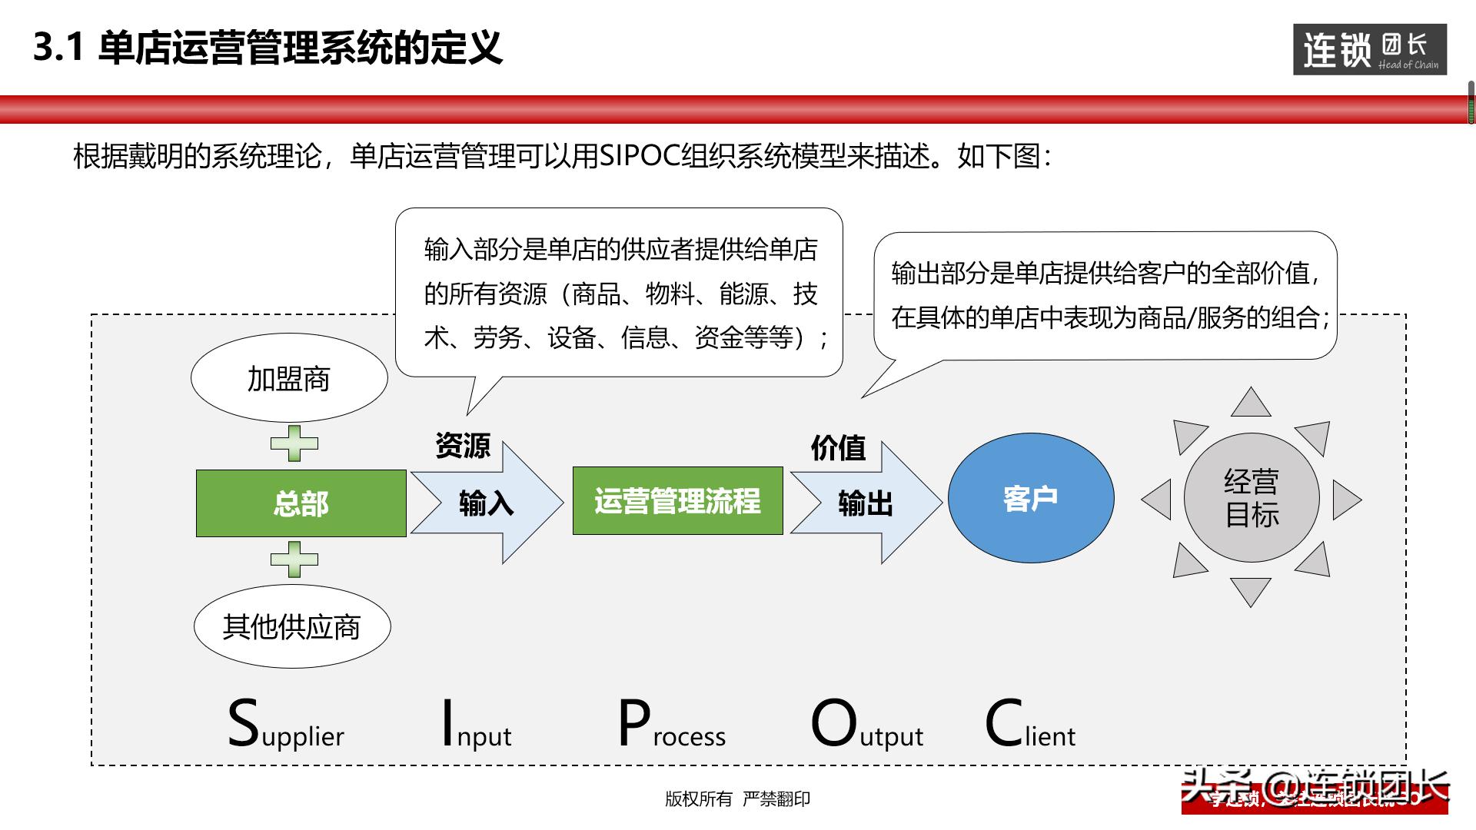Viewport: 1476px width, 830px height.
Task: Select the gray triangle left of 经营目标
Action: [1159, 500]
